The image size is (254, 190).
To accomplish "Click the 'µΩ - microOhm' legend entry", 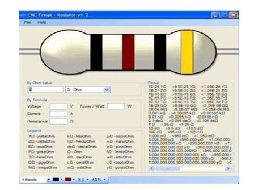I will point(120,136).
